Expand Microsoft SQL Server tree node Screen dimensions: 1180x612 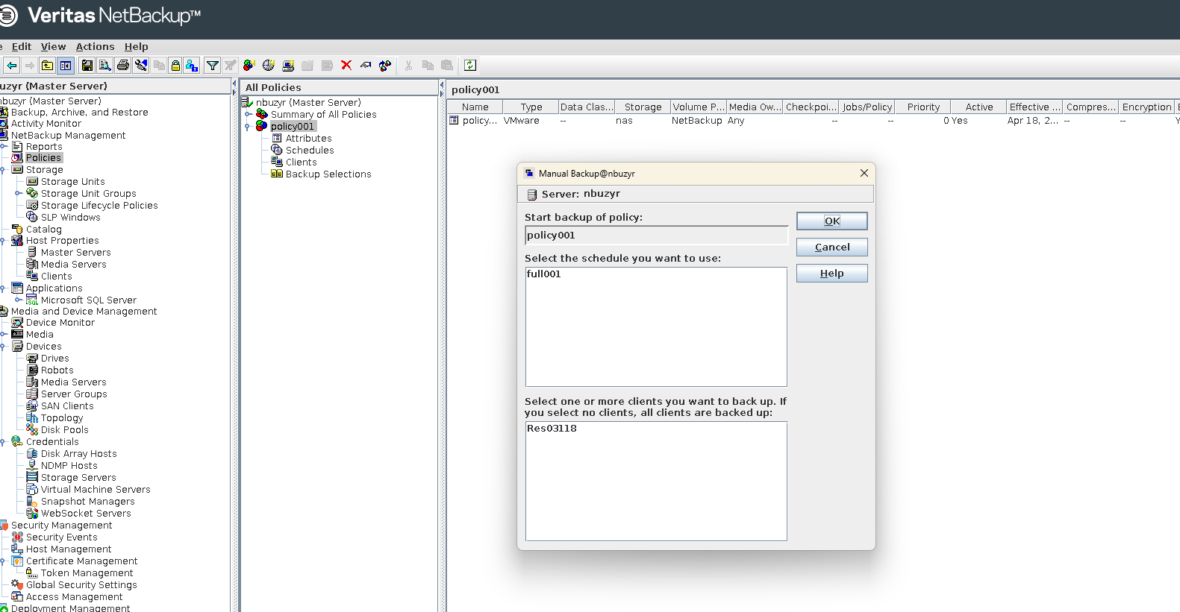[x=19, y=300]
